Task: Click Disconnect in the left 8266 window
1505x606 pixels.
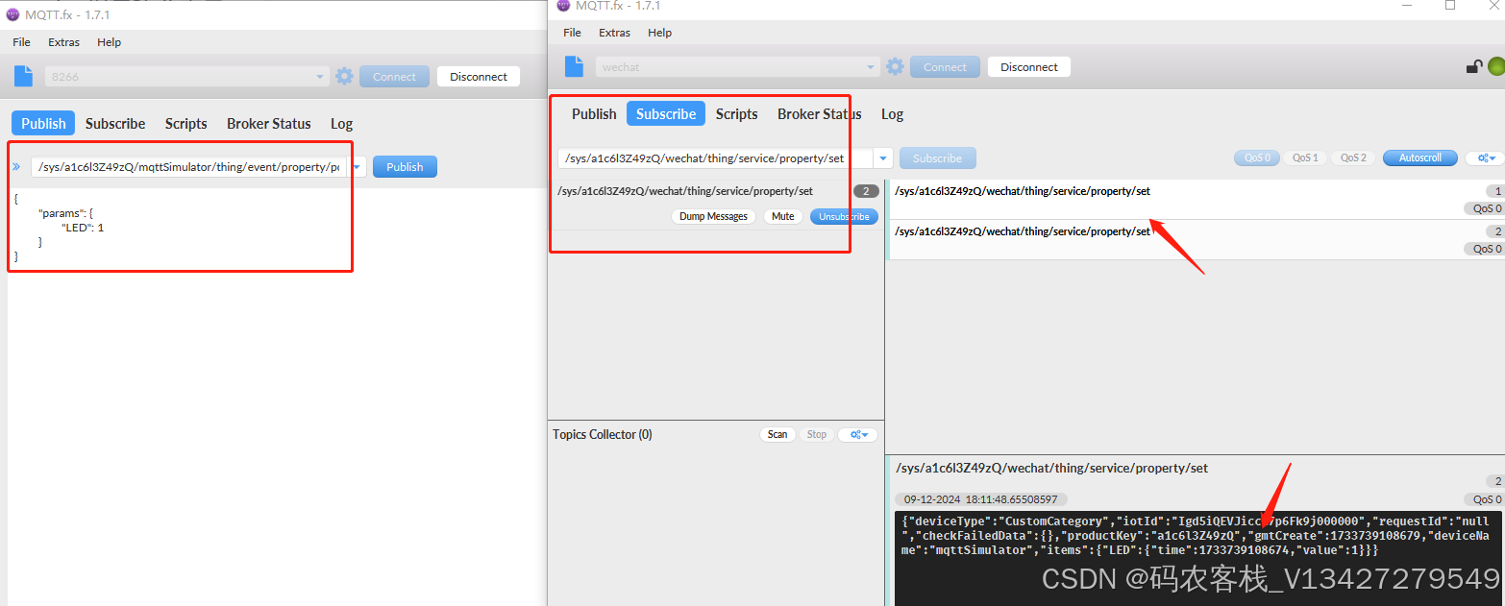Action: pyautogui.click(x=479, y=76)
